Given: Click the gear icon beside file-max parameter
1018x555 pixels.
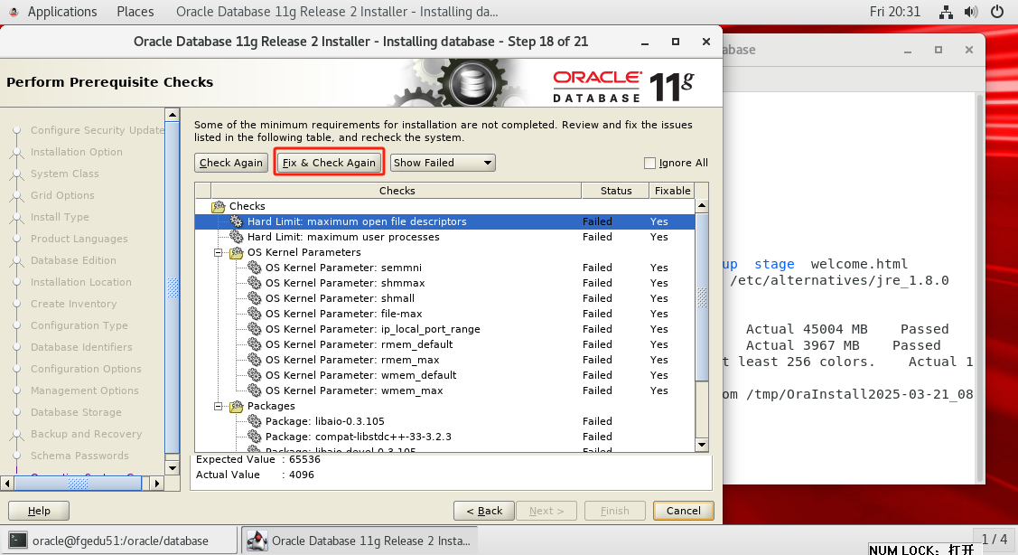Looking at the screenshot, I should coord(255,314).
